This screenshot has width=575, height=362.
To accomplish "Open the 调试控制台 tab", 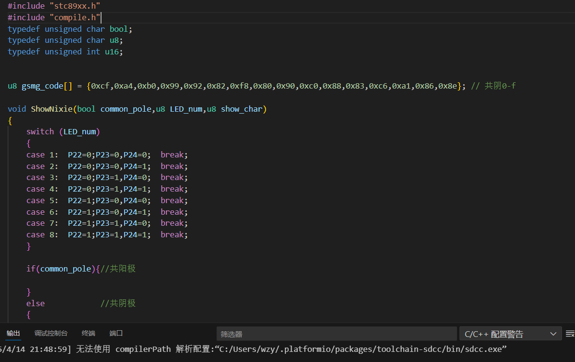I will click(x=51, y=333).
